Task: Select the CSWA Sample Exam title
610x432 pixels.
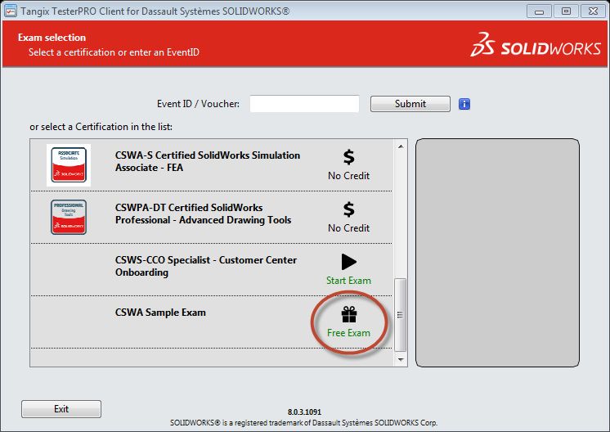Action: point(160,313)
